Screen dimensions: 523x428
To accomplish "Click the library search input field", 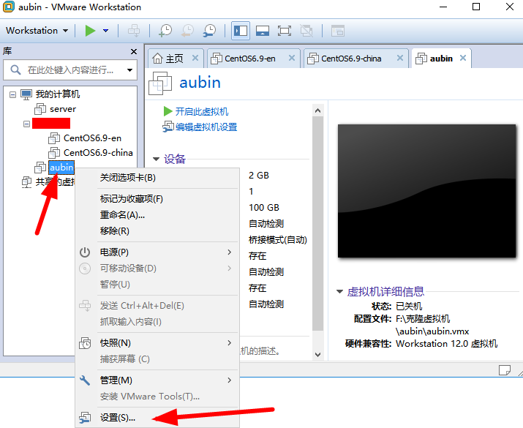I will 70,70.
